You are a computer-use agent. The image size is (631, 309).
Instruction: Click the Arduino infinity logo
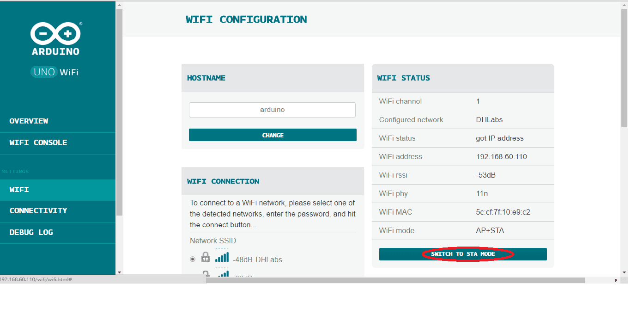coord(55,34)
